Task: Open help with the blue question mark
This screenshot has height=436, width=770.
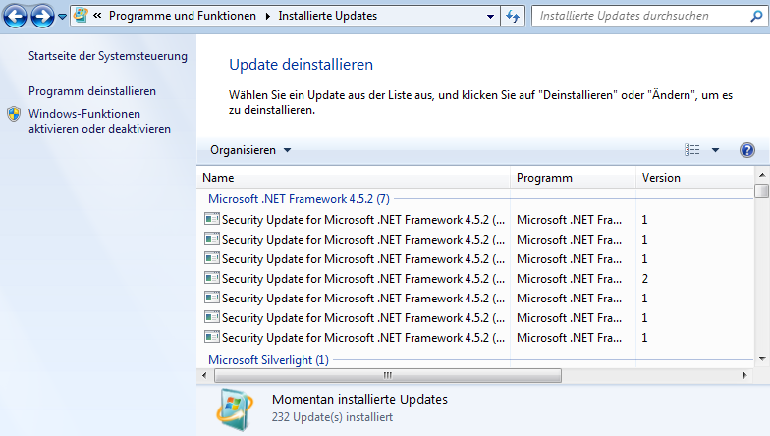Action: [x=746, y=150]
